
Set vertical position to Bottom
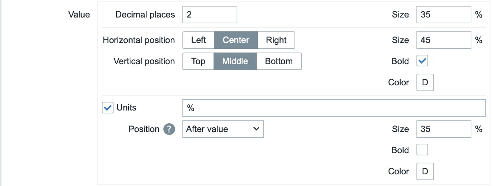[x=279, y=61]
